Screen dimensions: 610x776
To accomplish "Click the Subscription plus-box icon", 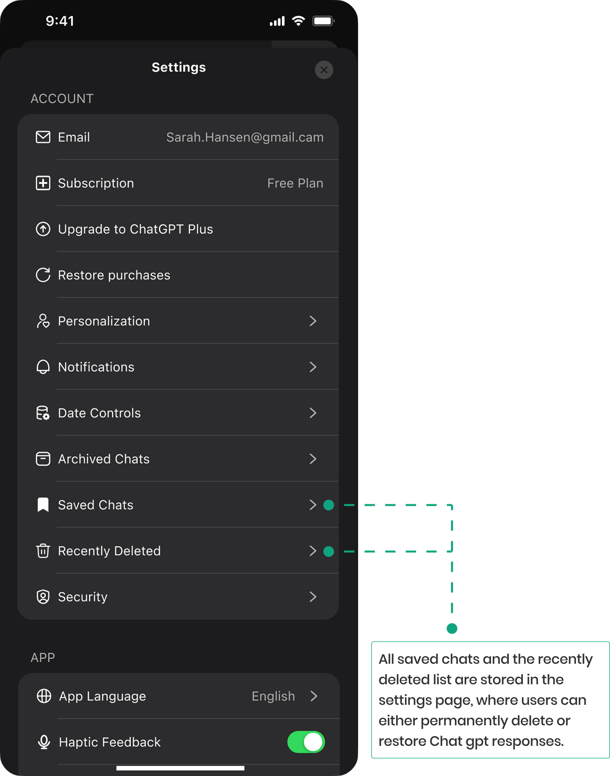I will pyautogui.click(x=43, y=183).
